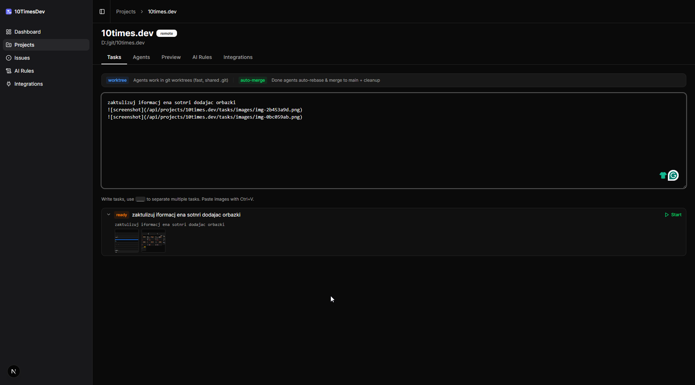The width and height of the screenshot is (695, 385).
Task: Start the zaktulizuj task
Action: click(673, 214)
